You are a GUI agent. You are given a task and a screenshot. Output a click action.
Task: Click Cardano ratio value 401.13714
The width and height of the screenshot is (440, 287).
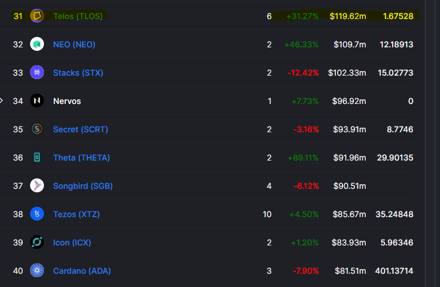(x=394, y=271)
